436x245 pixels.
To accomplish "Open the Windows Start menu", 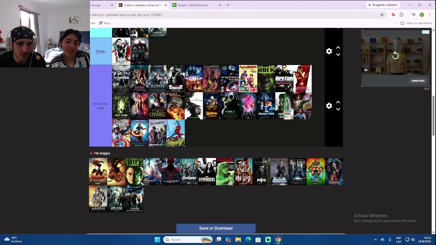I will tap(157, 240).
